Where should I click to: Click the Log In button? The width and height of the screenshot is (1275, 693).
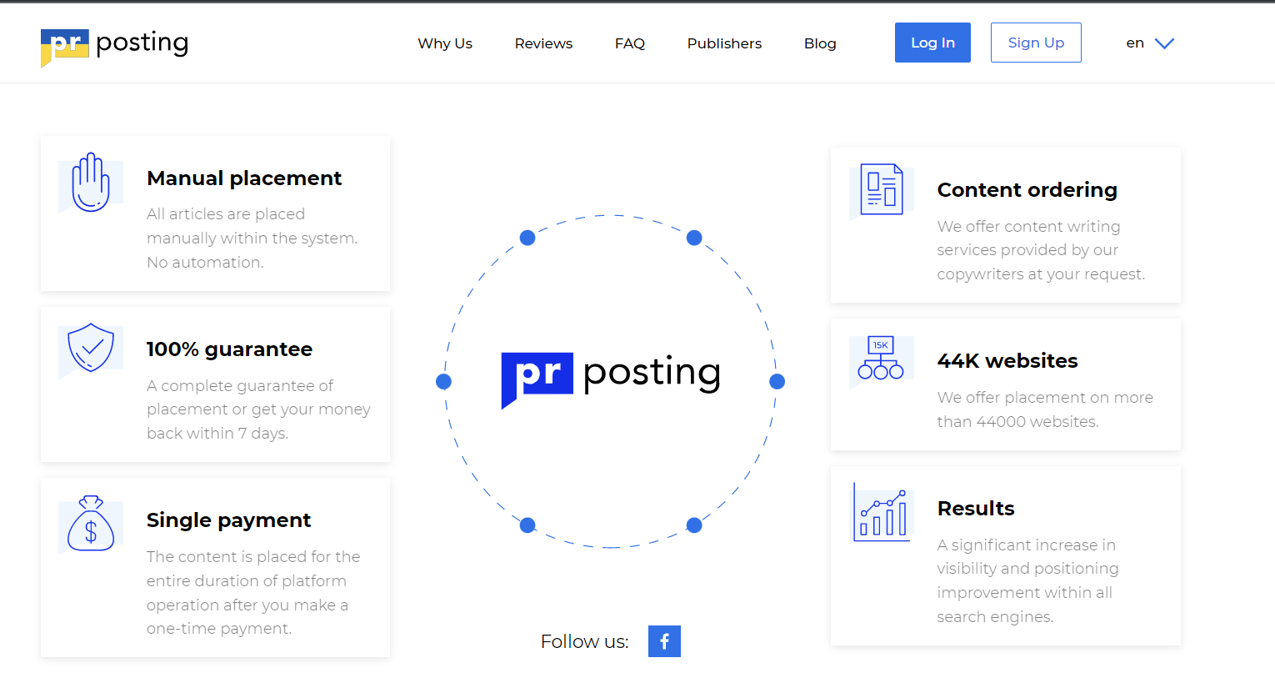(932, 43)
